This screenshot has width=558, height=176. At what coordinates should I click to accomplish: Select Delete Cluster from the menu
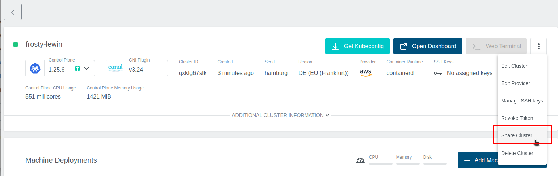tap(517, 153)
